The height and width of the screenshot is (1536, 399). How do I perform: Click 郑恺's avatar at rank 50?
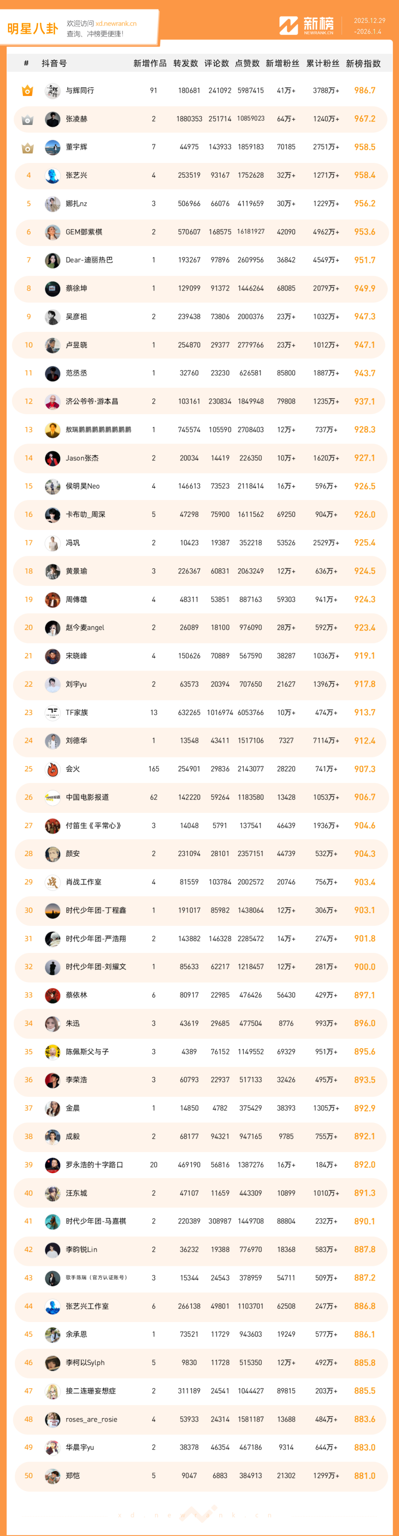coord(52,1476)
